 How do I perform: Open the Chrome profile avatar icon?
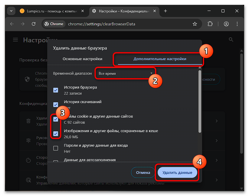coord(226,24)
